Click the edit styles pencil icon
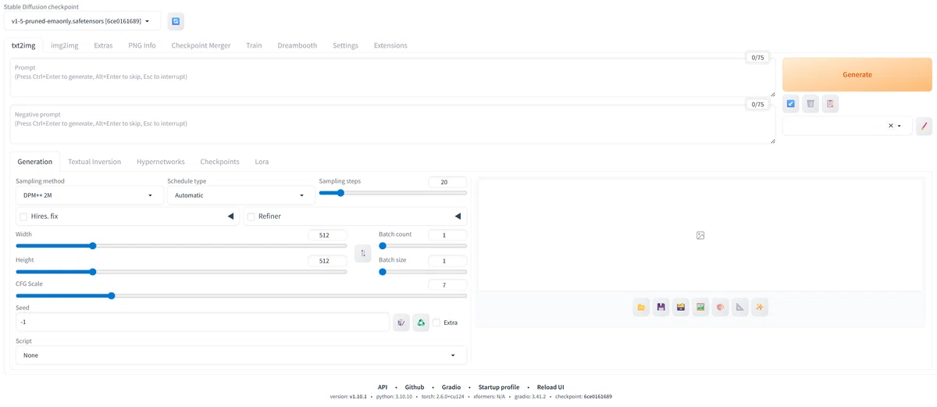937x407 pixels. tap(924, 126)
